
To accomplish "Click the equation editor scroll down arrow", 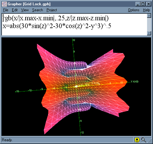I will (149, 33).
